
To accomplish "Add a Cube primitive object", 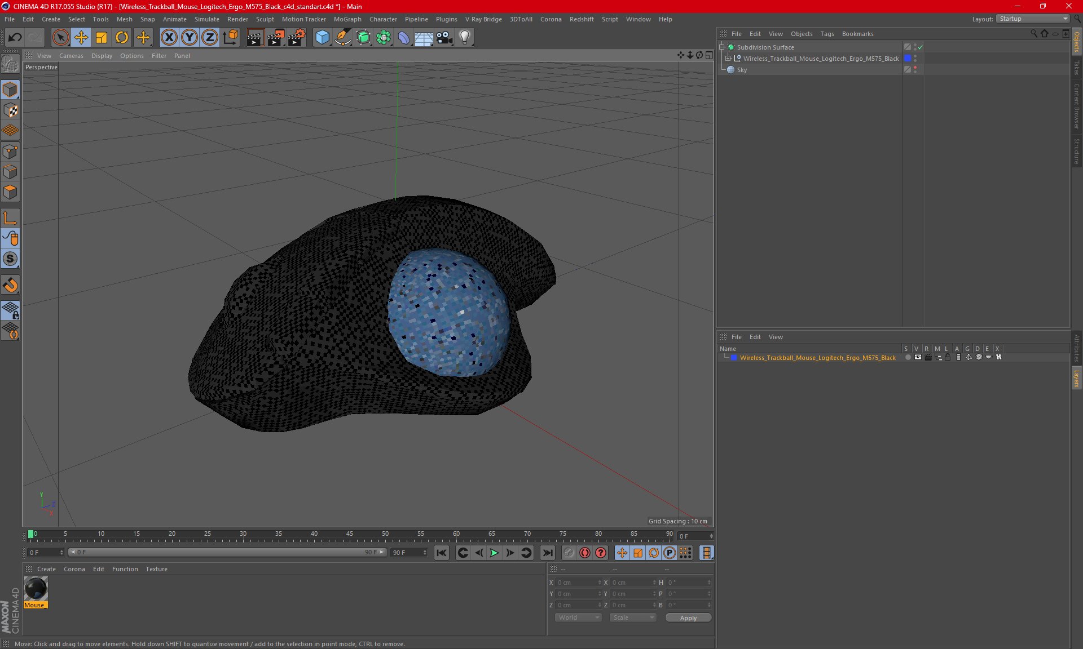I will pos(322,38).
